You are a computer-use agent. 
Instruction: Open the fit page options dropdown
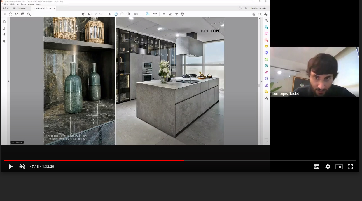(x=150, y=14)
